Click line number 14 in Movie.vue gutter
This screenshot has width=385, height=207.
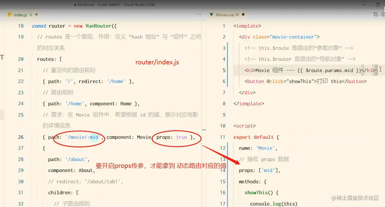(223, 170)
